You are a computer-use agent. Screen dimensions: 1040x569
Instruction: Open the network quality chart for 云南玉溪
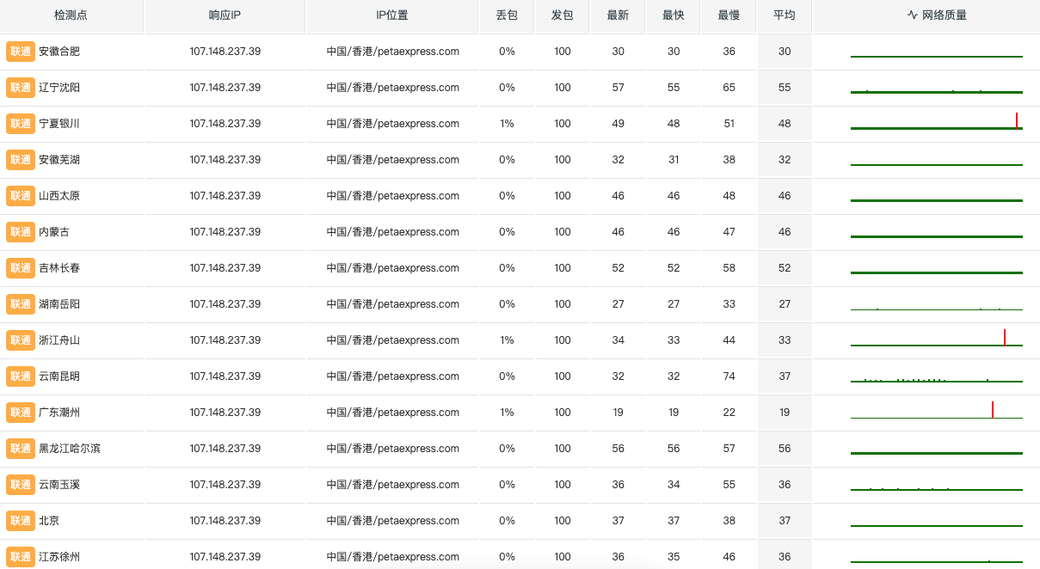(937, 485)
